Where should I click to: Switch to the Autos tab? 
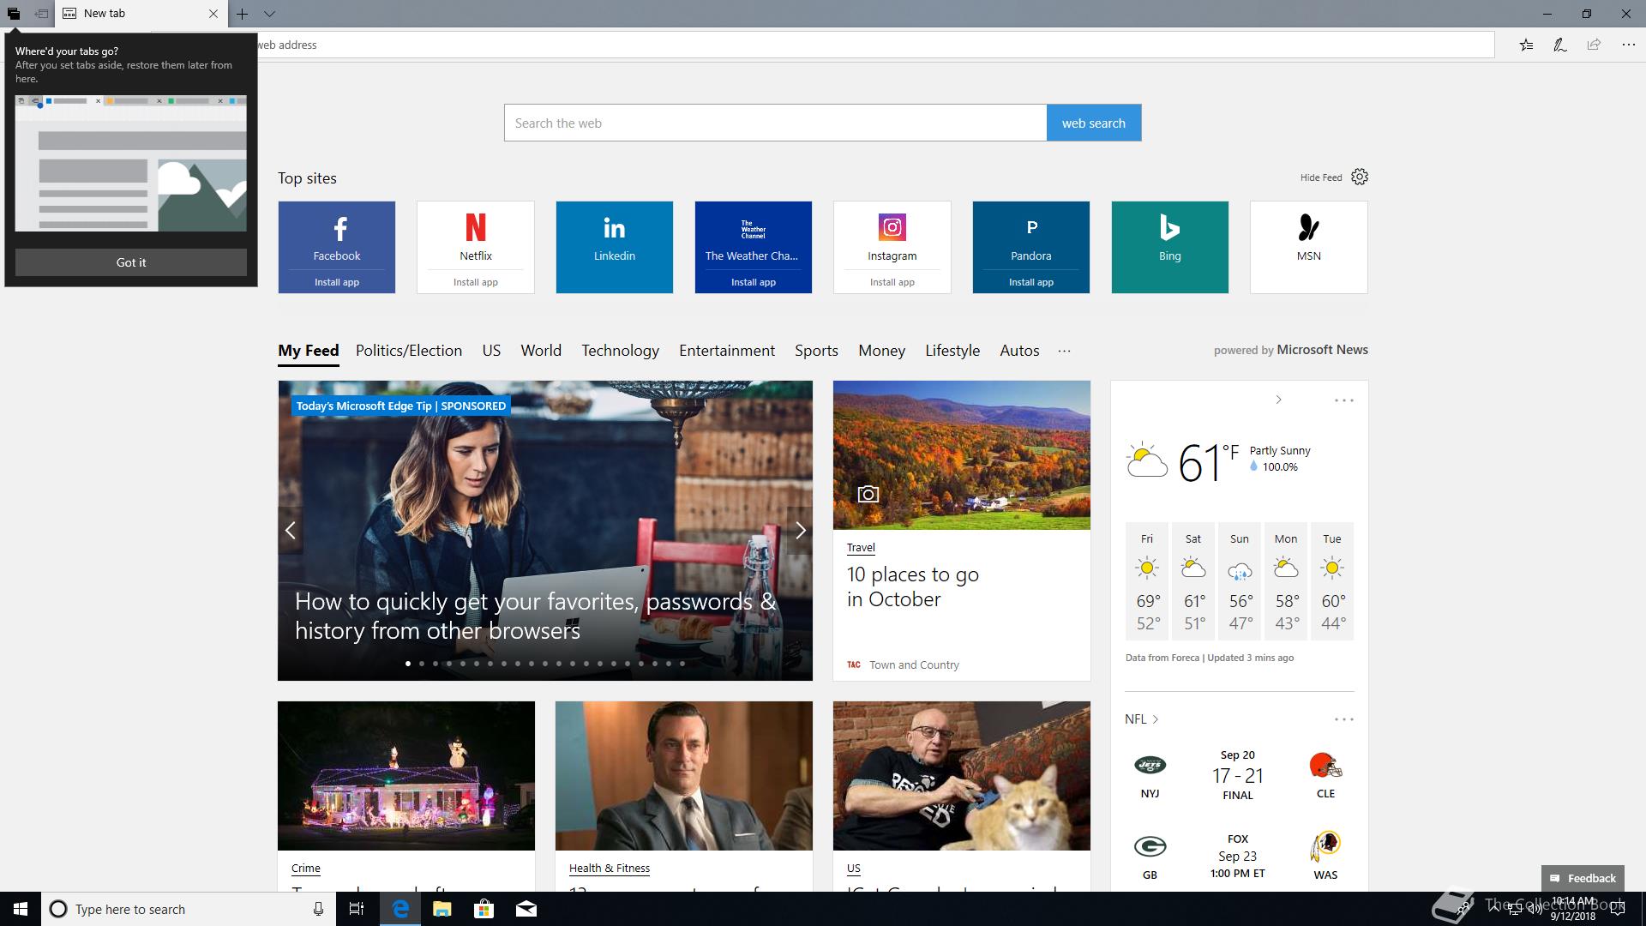point(1019,351)
